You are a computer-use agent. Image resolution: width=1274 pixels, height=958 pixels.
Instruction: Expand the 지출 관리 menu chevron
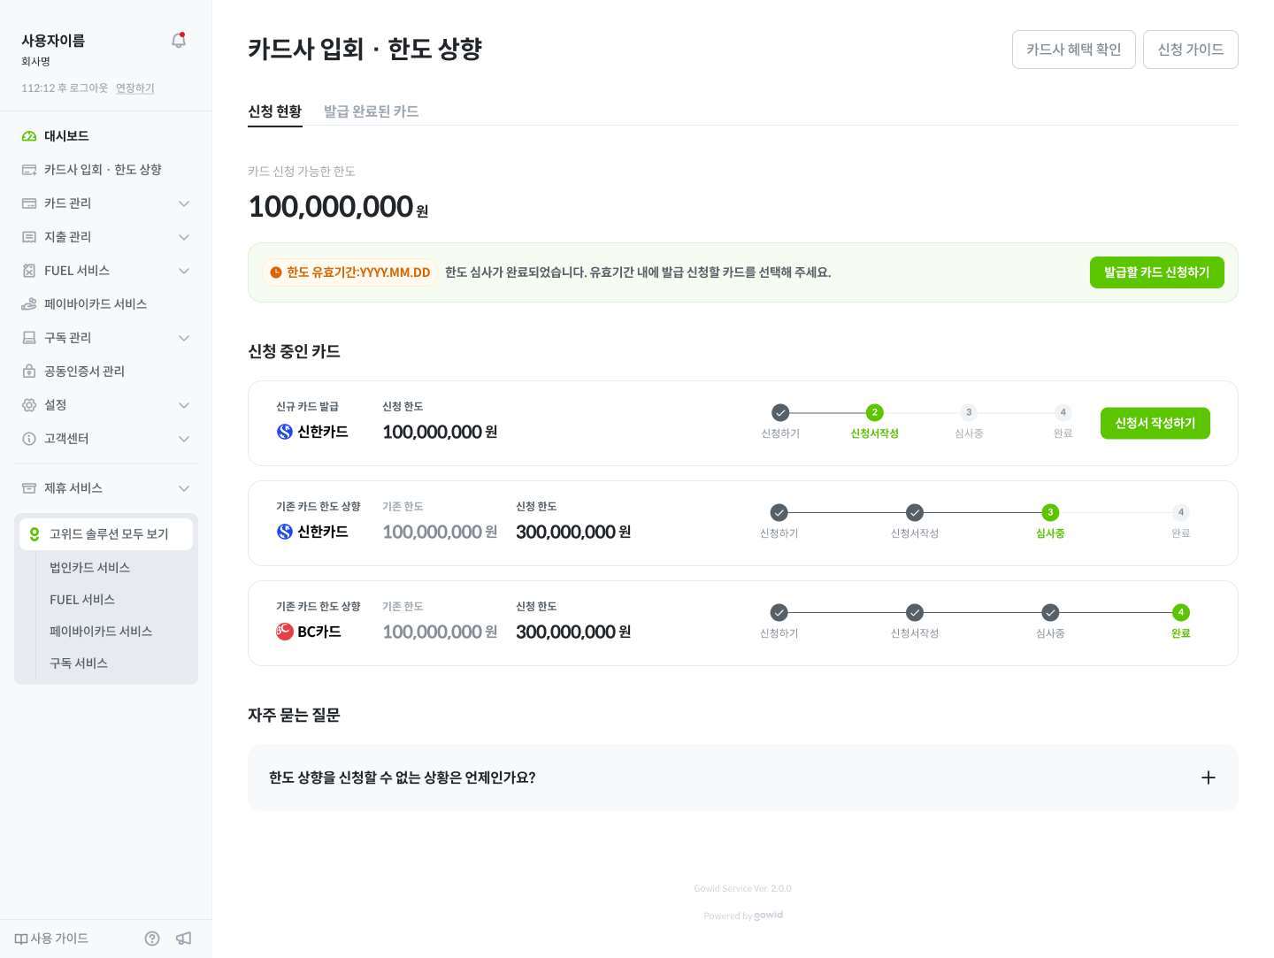pyautogui.click(x=184, y=237)
